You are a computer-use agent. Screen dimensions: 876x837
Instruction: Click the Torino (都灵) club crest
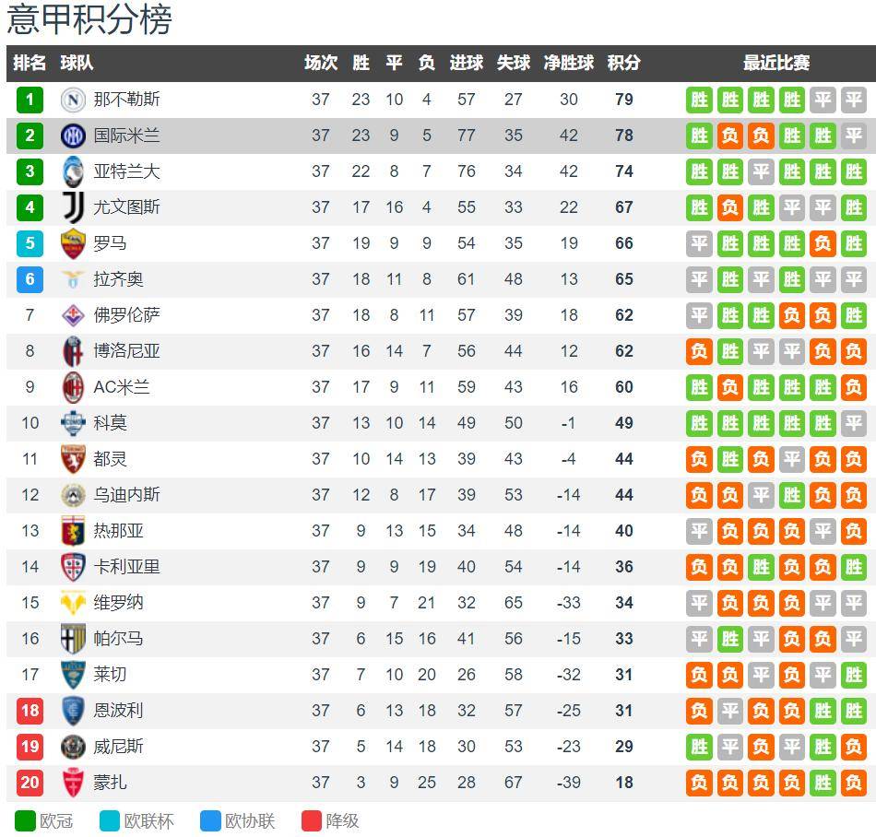click(73, 459)
